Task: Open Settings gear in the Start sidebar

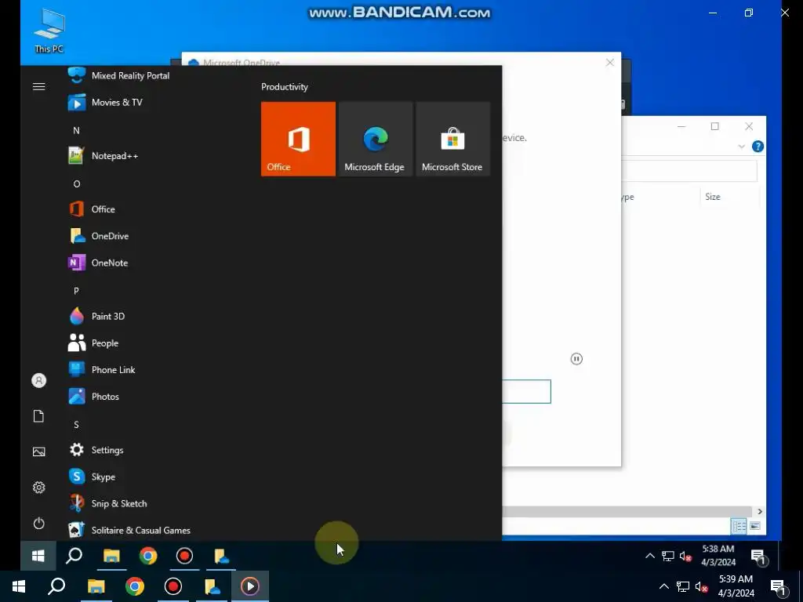Action: pyautogui.click(x=39, y=488)
